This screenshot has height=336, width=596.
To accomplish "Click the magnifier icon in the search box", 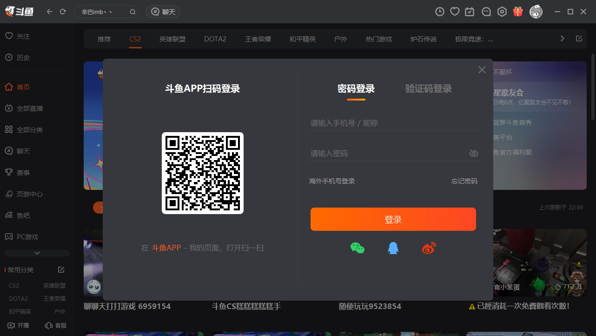I will point(132,12).
